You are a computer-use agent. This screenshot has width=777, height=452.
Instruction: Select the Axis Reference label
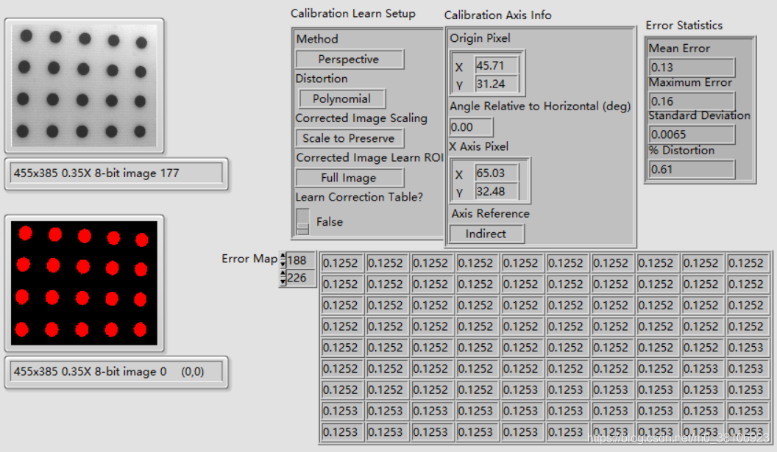(x=491, y=214)
